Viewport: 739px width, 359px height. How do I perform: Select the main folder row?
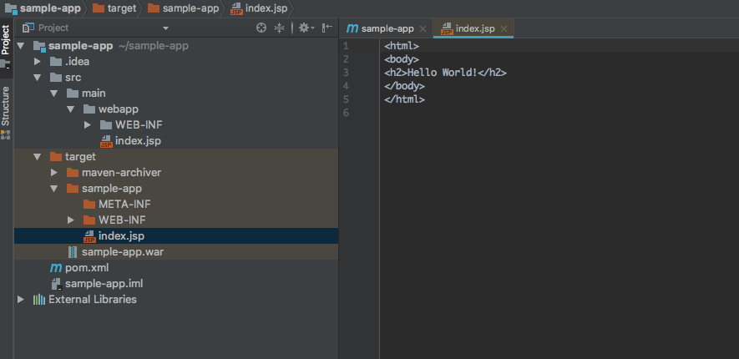tap(176, 94)
